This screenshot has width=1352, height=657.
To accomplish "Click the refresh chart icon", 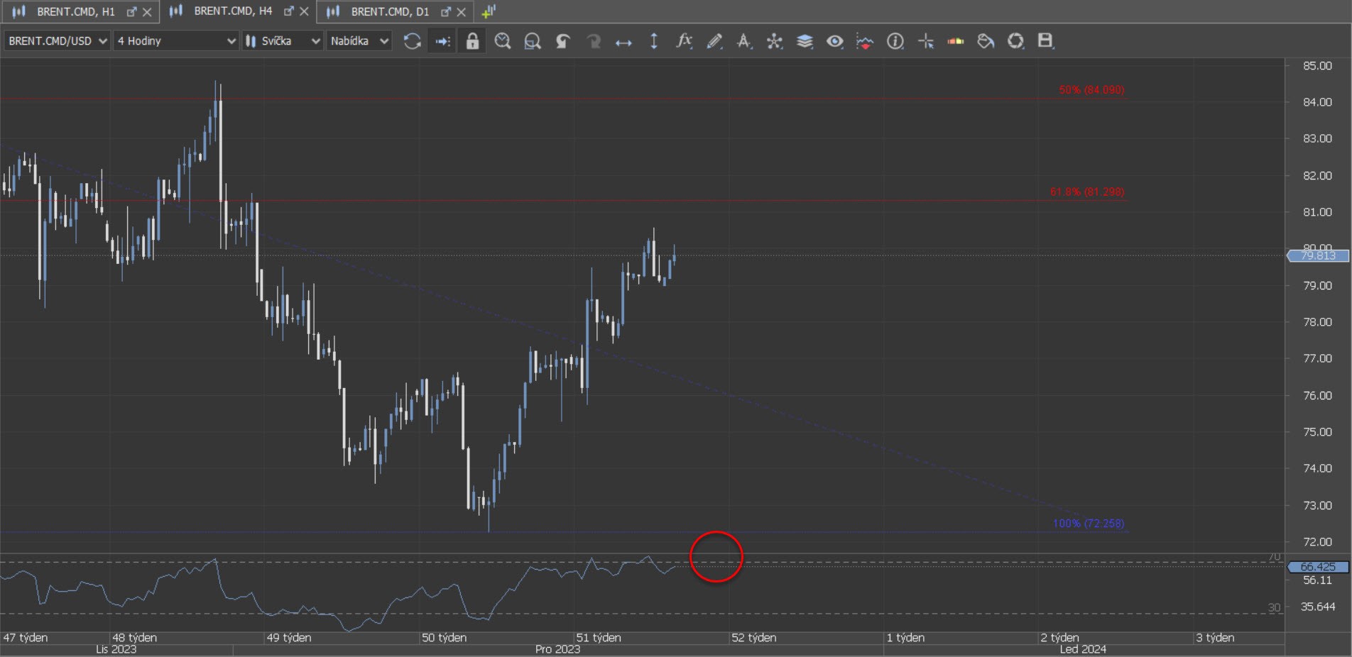I will pyautogui.click(x=412, y=41).
